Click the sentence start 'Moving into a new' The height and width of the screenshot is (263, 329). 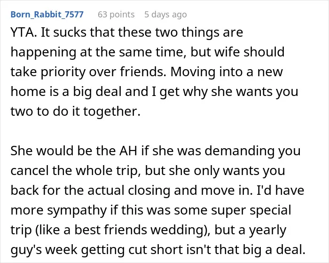(x=227, y=72)
